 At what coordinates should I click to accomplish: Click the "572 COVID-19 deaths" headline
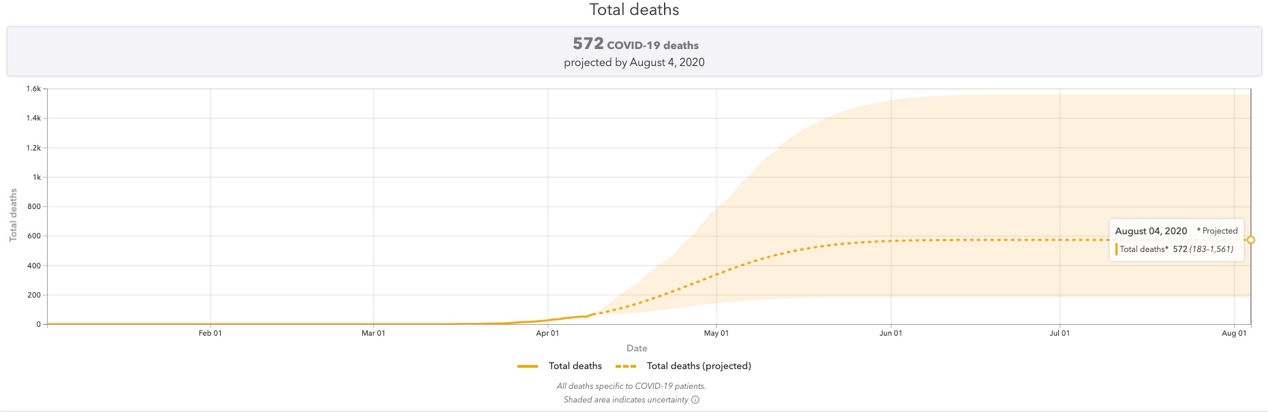tap(635, 44)
